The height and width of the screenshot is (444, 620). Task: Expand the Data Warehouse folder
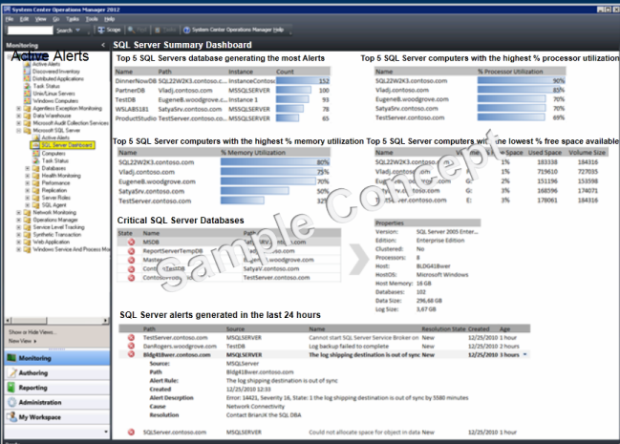(x=18, y=116)
